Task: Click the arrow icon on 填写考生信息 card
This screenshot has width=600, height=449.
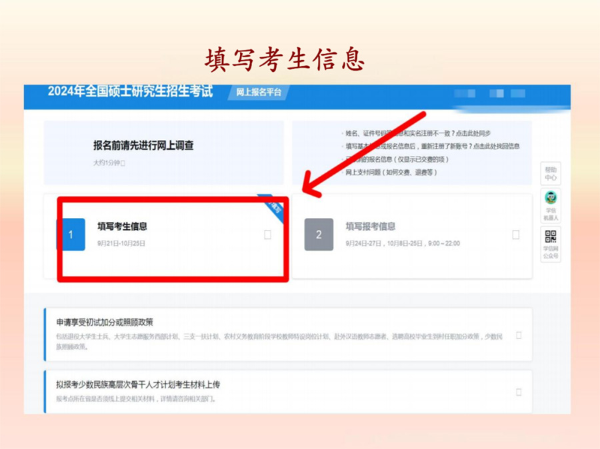Action: pos(267,234)
